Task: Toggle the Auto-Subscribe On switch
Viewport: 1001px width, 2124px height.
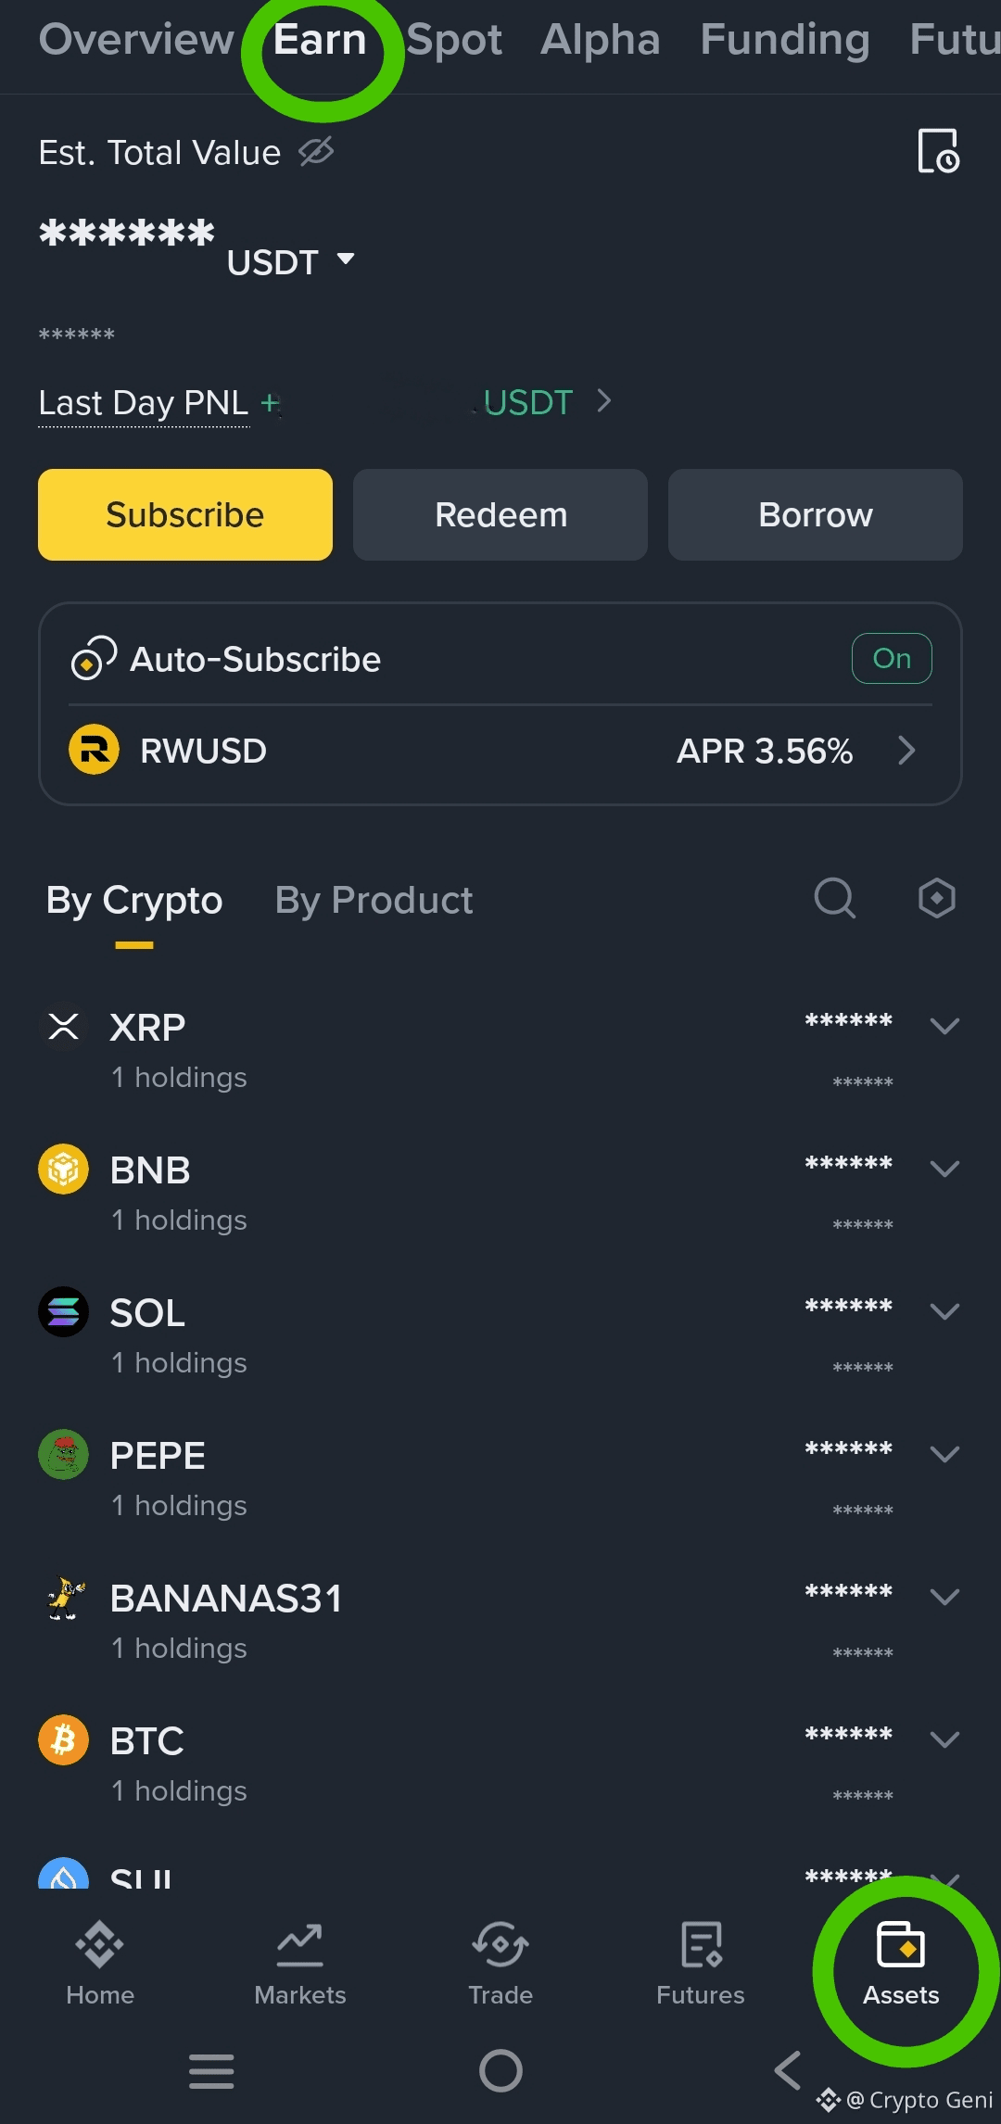Action: [892, 659]
